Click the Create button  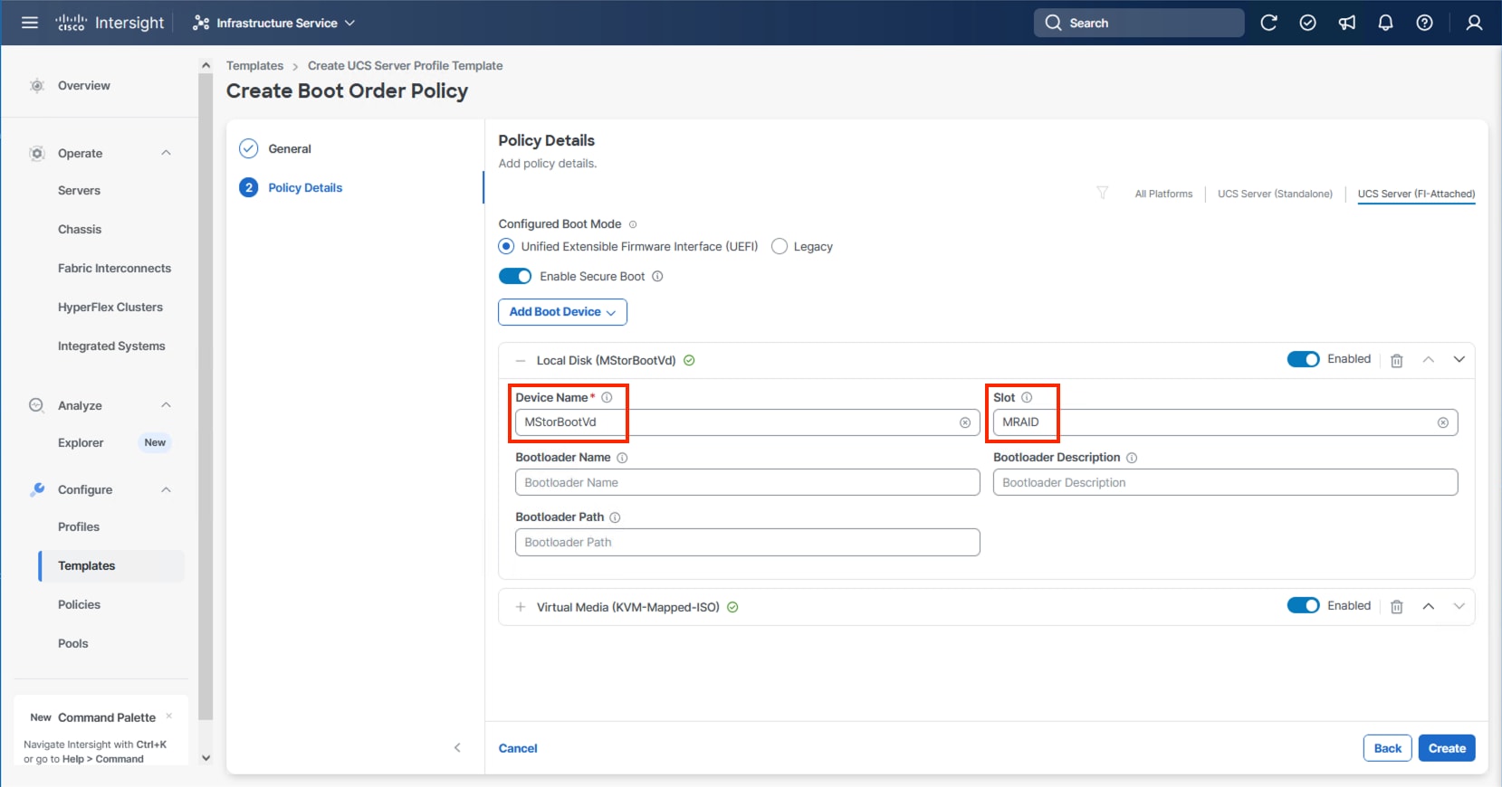point(1447,748)
